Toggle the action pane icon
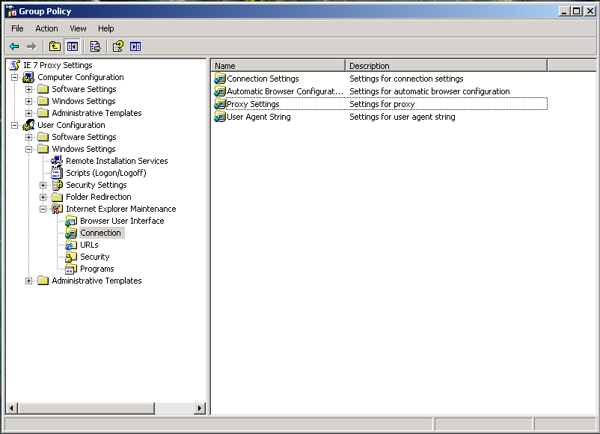Viewport: 600px width, 434px height. tap(135, 46)
